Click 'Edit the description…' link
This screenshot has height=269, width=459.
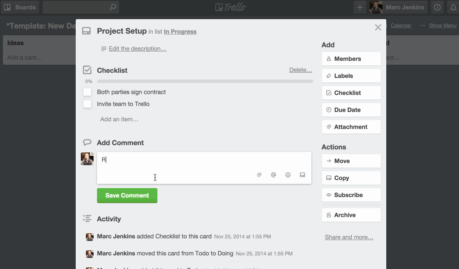pyautogui.click(x=137, y=49)
